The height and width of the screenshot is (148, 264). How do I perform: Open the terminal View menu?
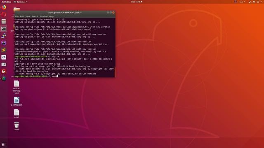28,16
